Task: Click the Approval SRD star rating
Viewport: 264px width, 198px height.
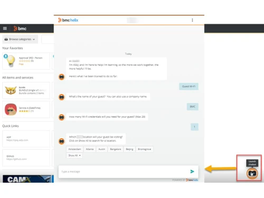Action: 25,61
